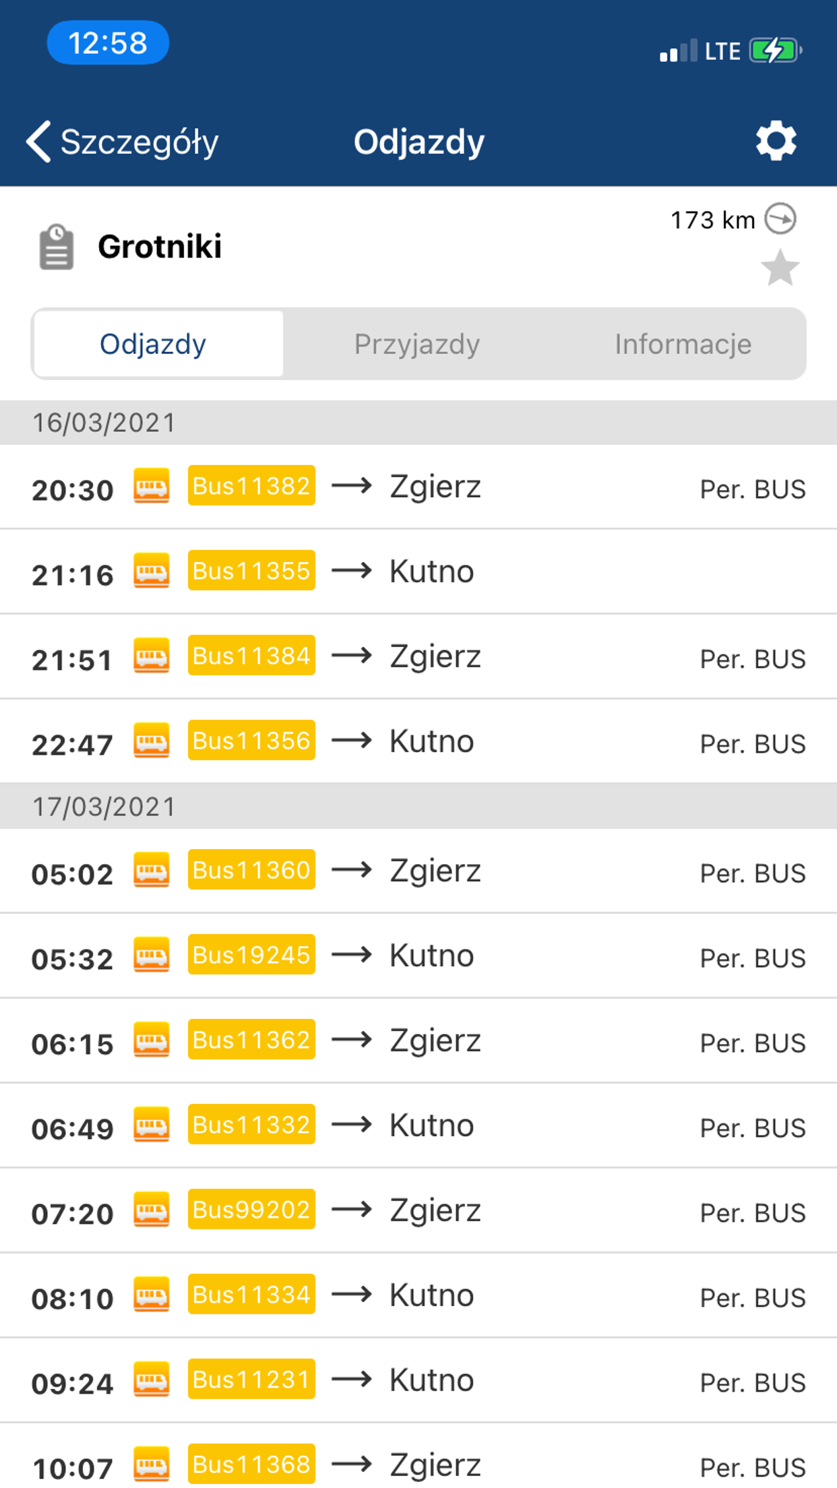Switch to the Przyjazdy tab
This screenshot has height=1488, width=837.
tap(417, 344)
